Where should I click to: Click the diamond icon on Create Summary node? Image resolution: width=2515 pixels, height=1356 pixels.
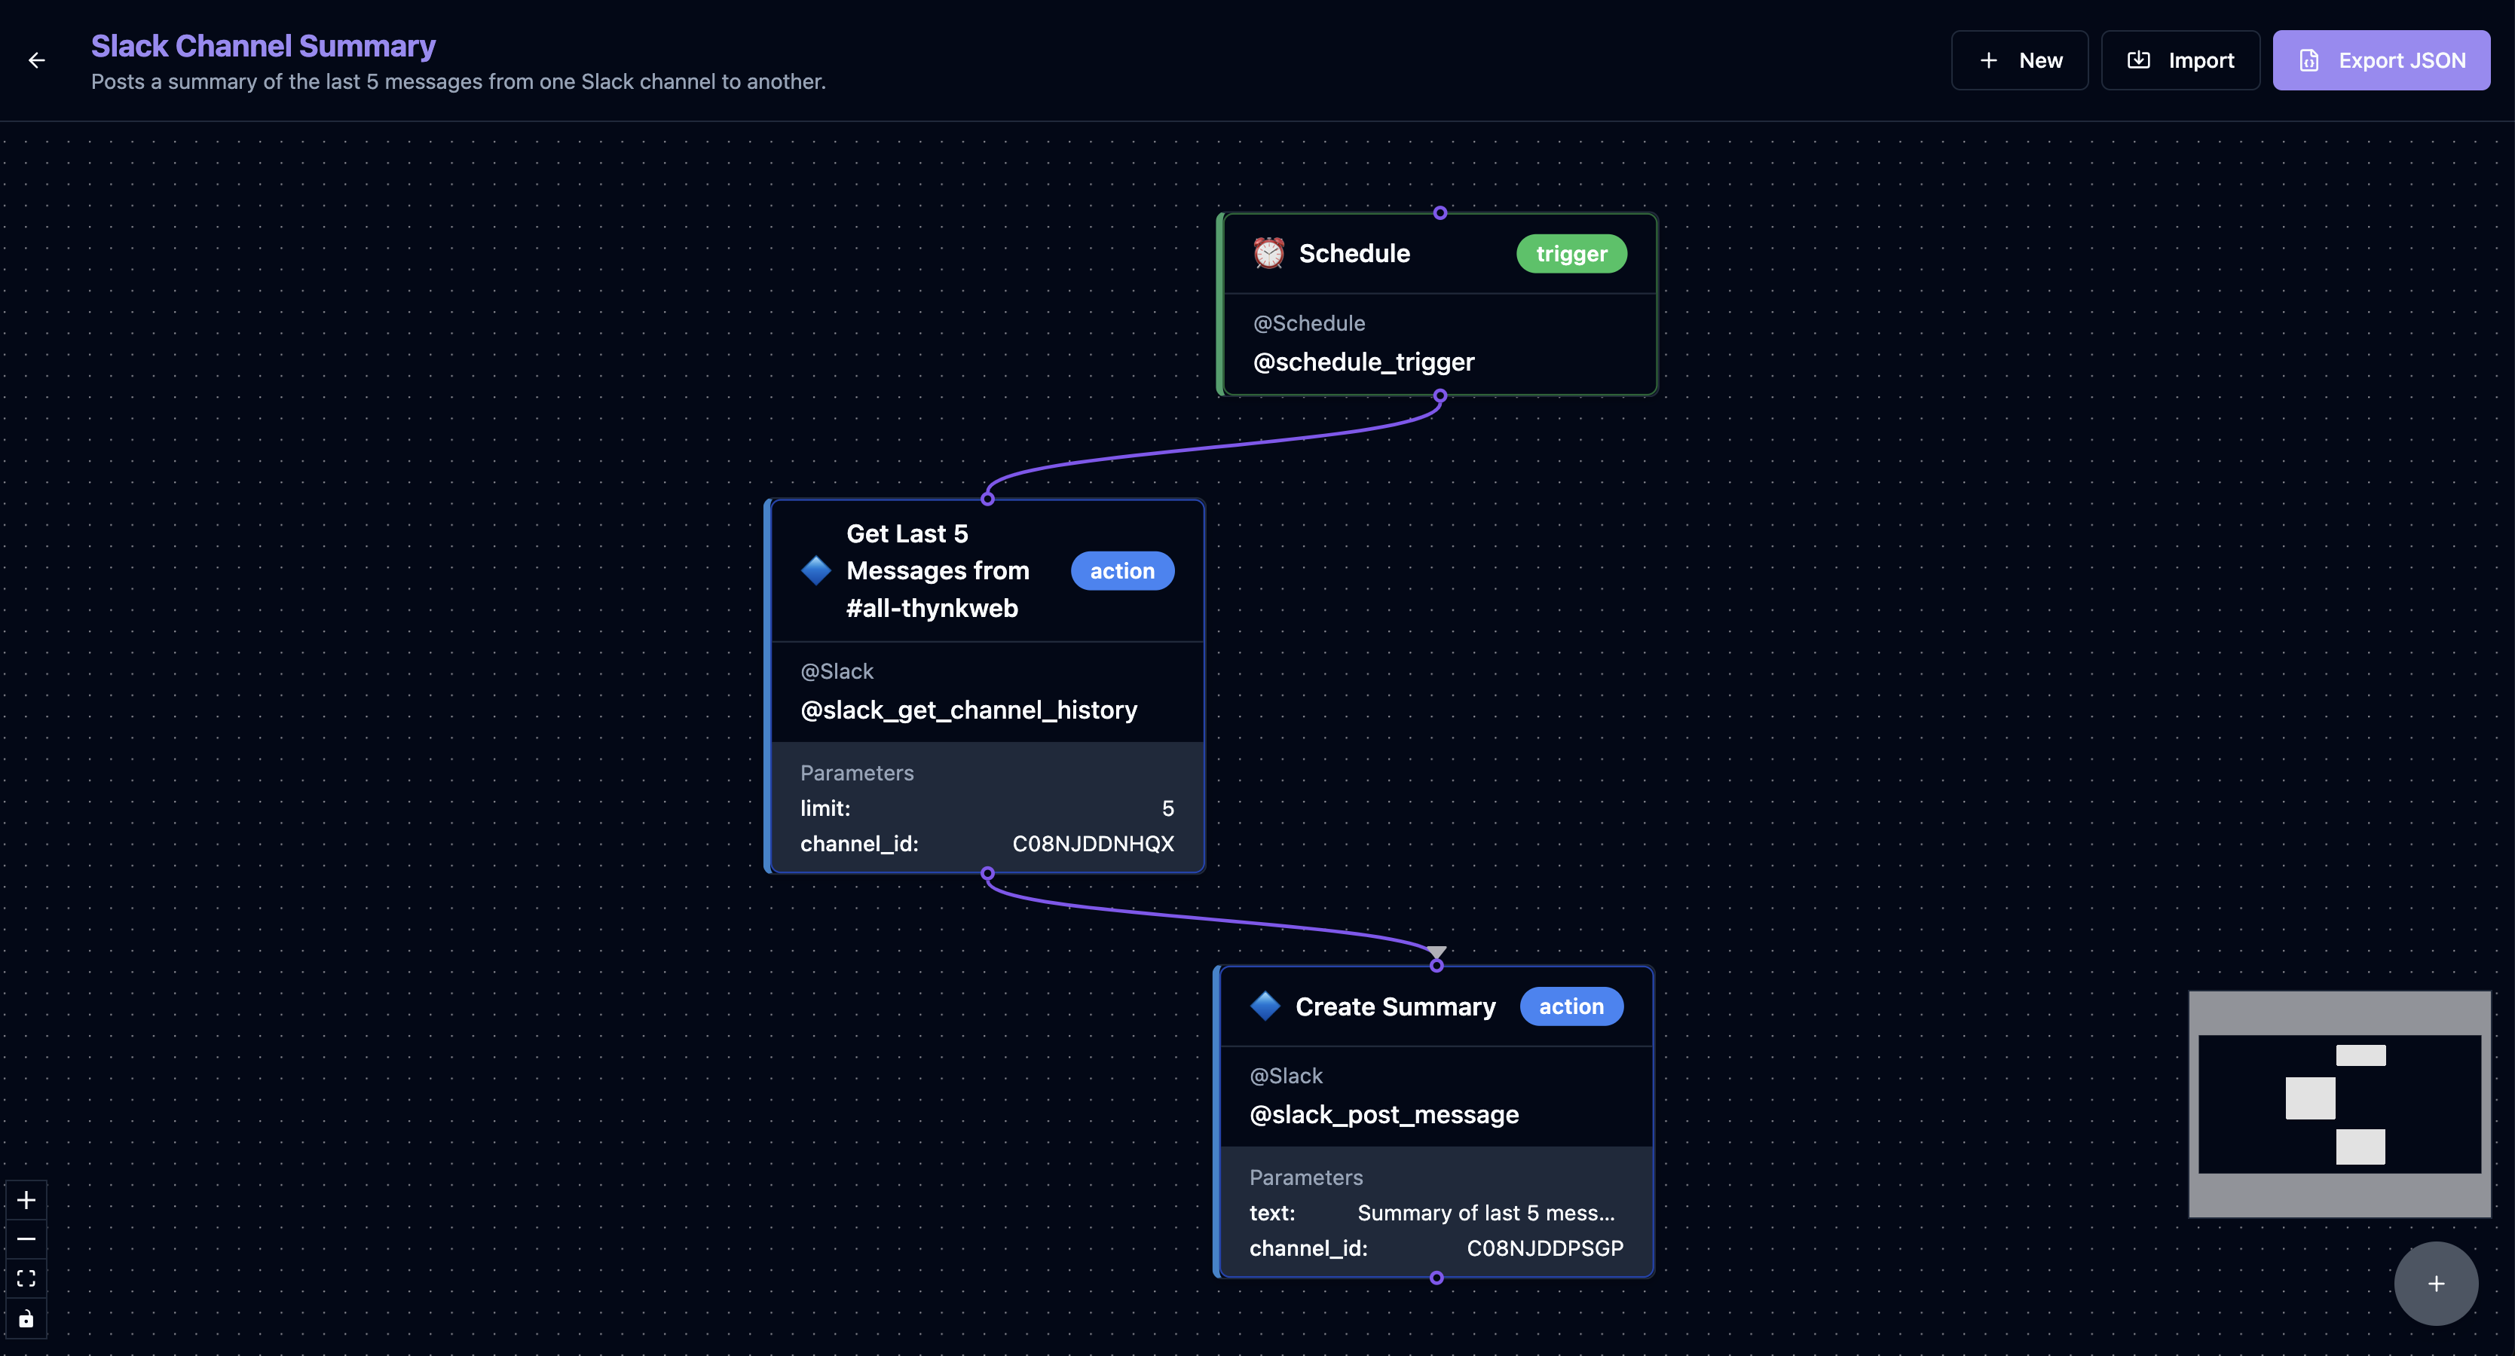[x=1265, y=1006]
